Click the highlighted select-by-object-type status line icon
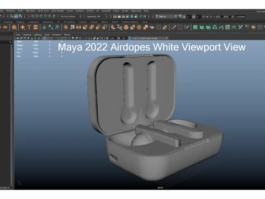 (16, 17)
